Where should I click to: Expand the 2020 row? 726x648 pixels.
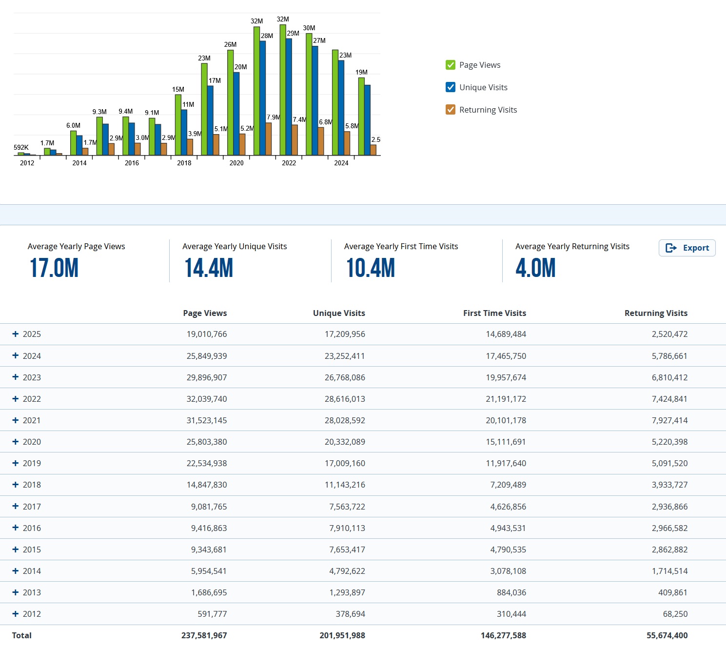(16, 442)
